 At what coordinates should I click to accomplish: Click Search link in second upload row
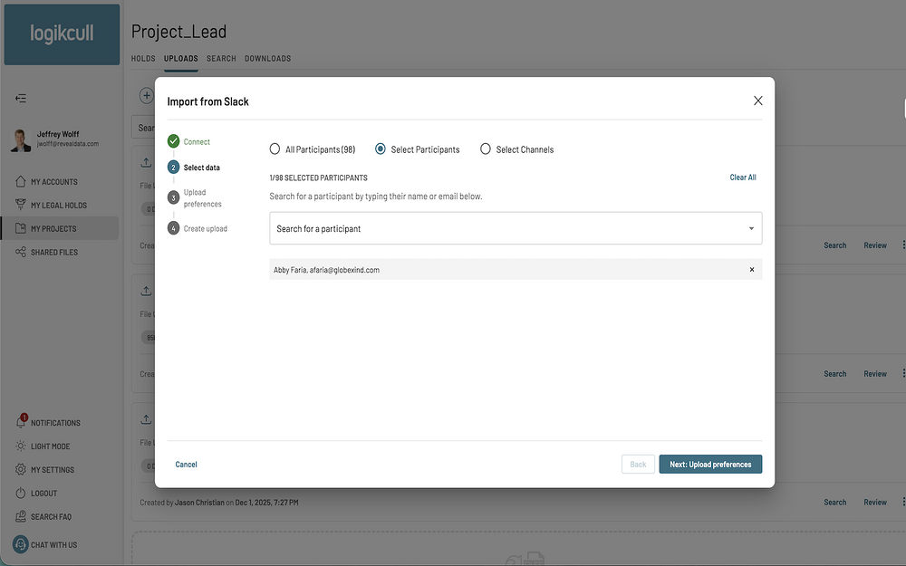pyautogui.click(x=835, y=374)
